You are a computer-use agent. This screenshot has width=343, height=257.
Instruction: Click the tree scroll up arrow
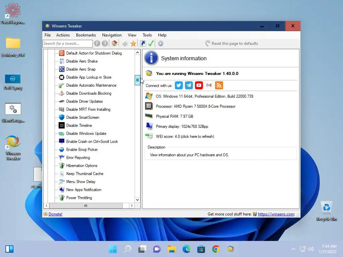tap(137, 53)
